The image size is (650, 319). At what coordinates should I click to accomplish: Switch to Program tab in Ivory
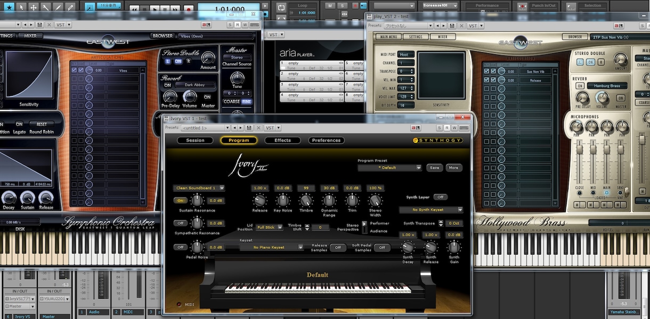tap(239, 141)
